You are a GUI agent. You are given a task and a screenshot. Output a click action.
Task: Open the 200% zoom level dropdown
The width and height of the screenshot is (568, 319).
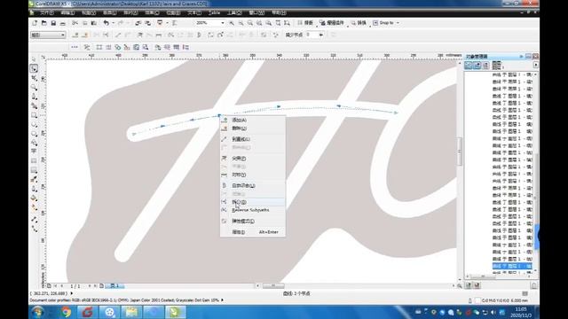(223, 23)
